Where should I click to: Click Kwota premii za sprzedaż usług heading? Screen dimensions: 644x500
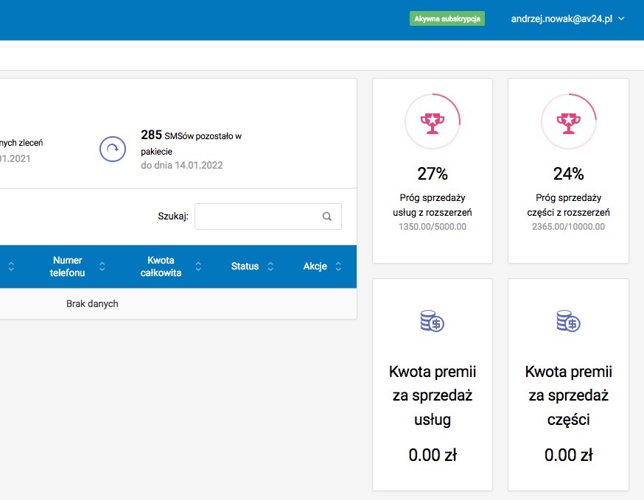pyautogui.click(x=432, y=395)
